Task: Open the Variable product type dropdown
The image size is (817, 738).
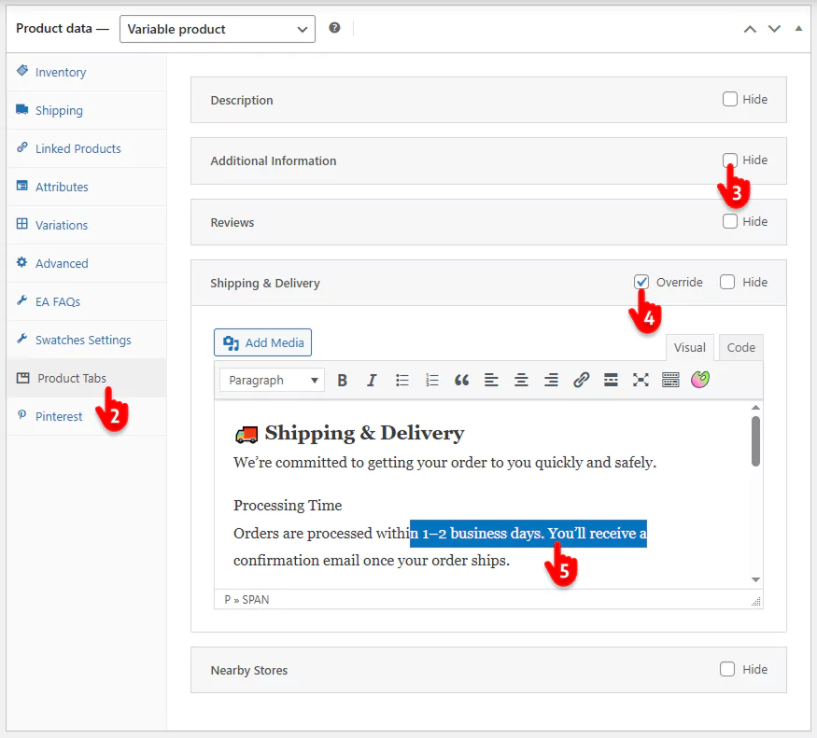Action: [218, 29]
